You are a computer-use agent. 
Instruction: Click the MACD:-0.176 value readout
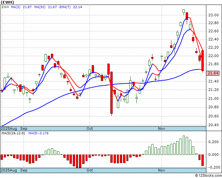click(x=39, y=133)
